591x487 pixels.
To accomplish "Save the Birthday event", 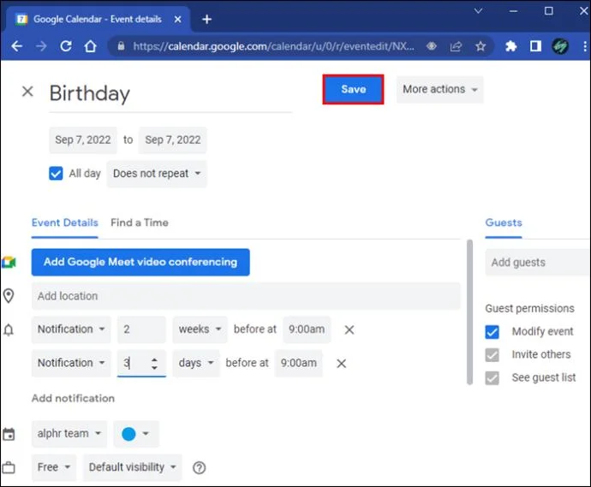I will tap(353, 89).
